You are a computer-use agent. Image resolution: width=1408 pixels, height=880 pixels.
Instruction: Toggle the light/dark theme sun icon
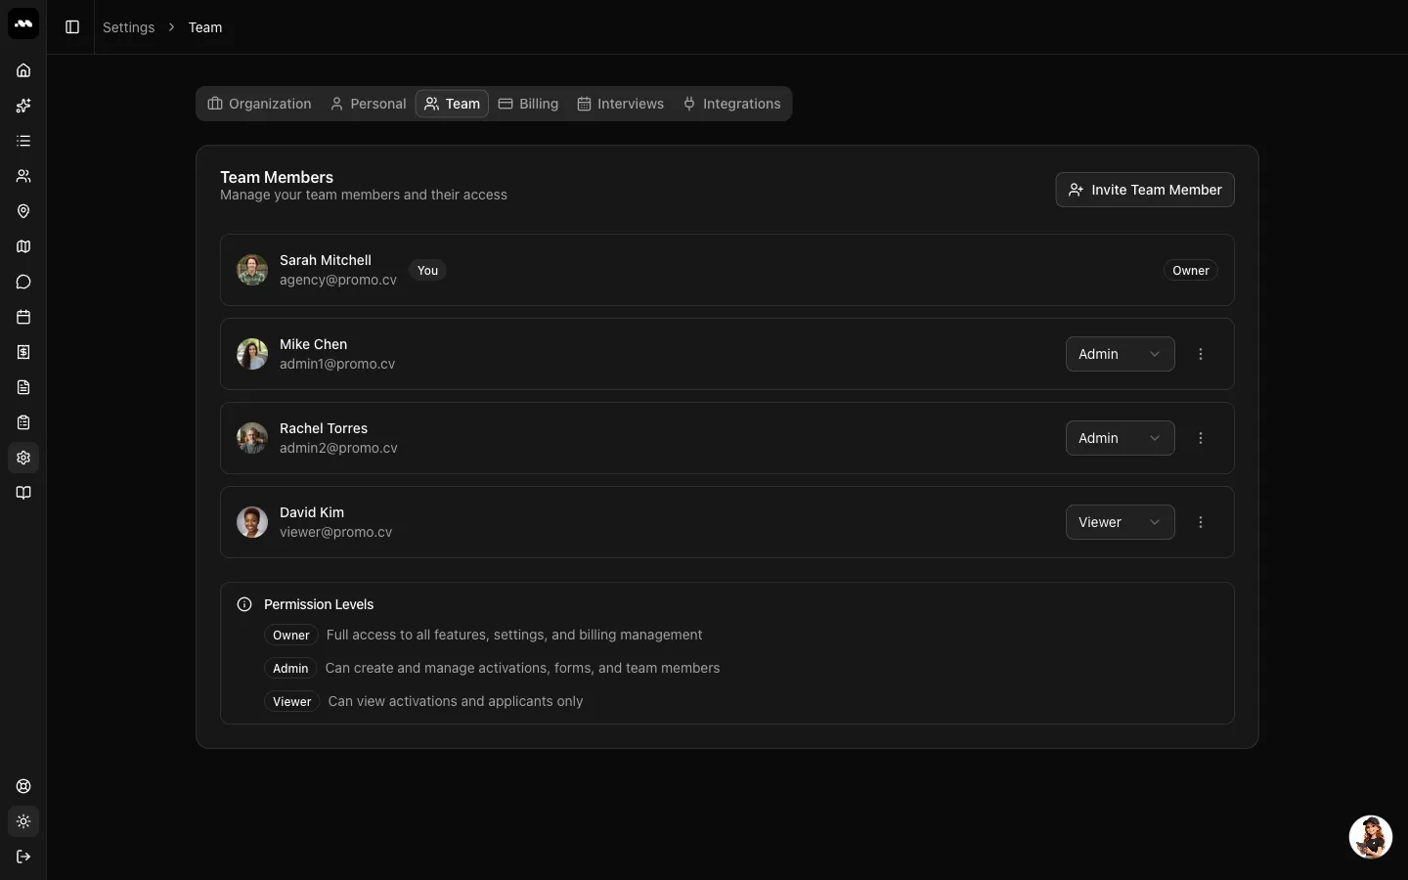tap(23, 821)
